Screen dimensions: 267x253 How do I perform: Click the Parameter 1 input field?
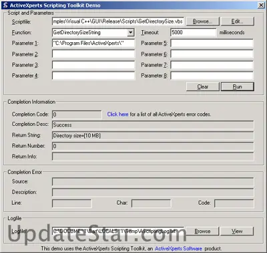coord(93,44)
